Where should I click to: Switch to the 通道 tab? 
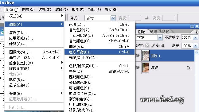click(x=154, y=32)
